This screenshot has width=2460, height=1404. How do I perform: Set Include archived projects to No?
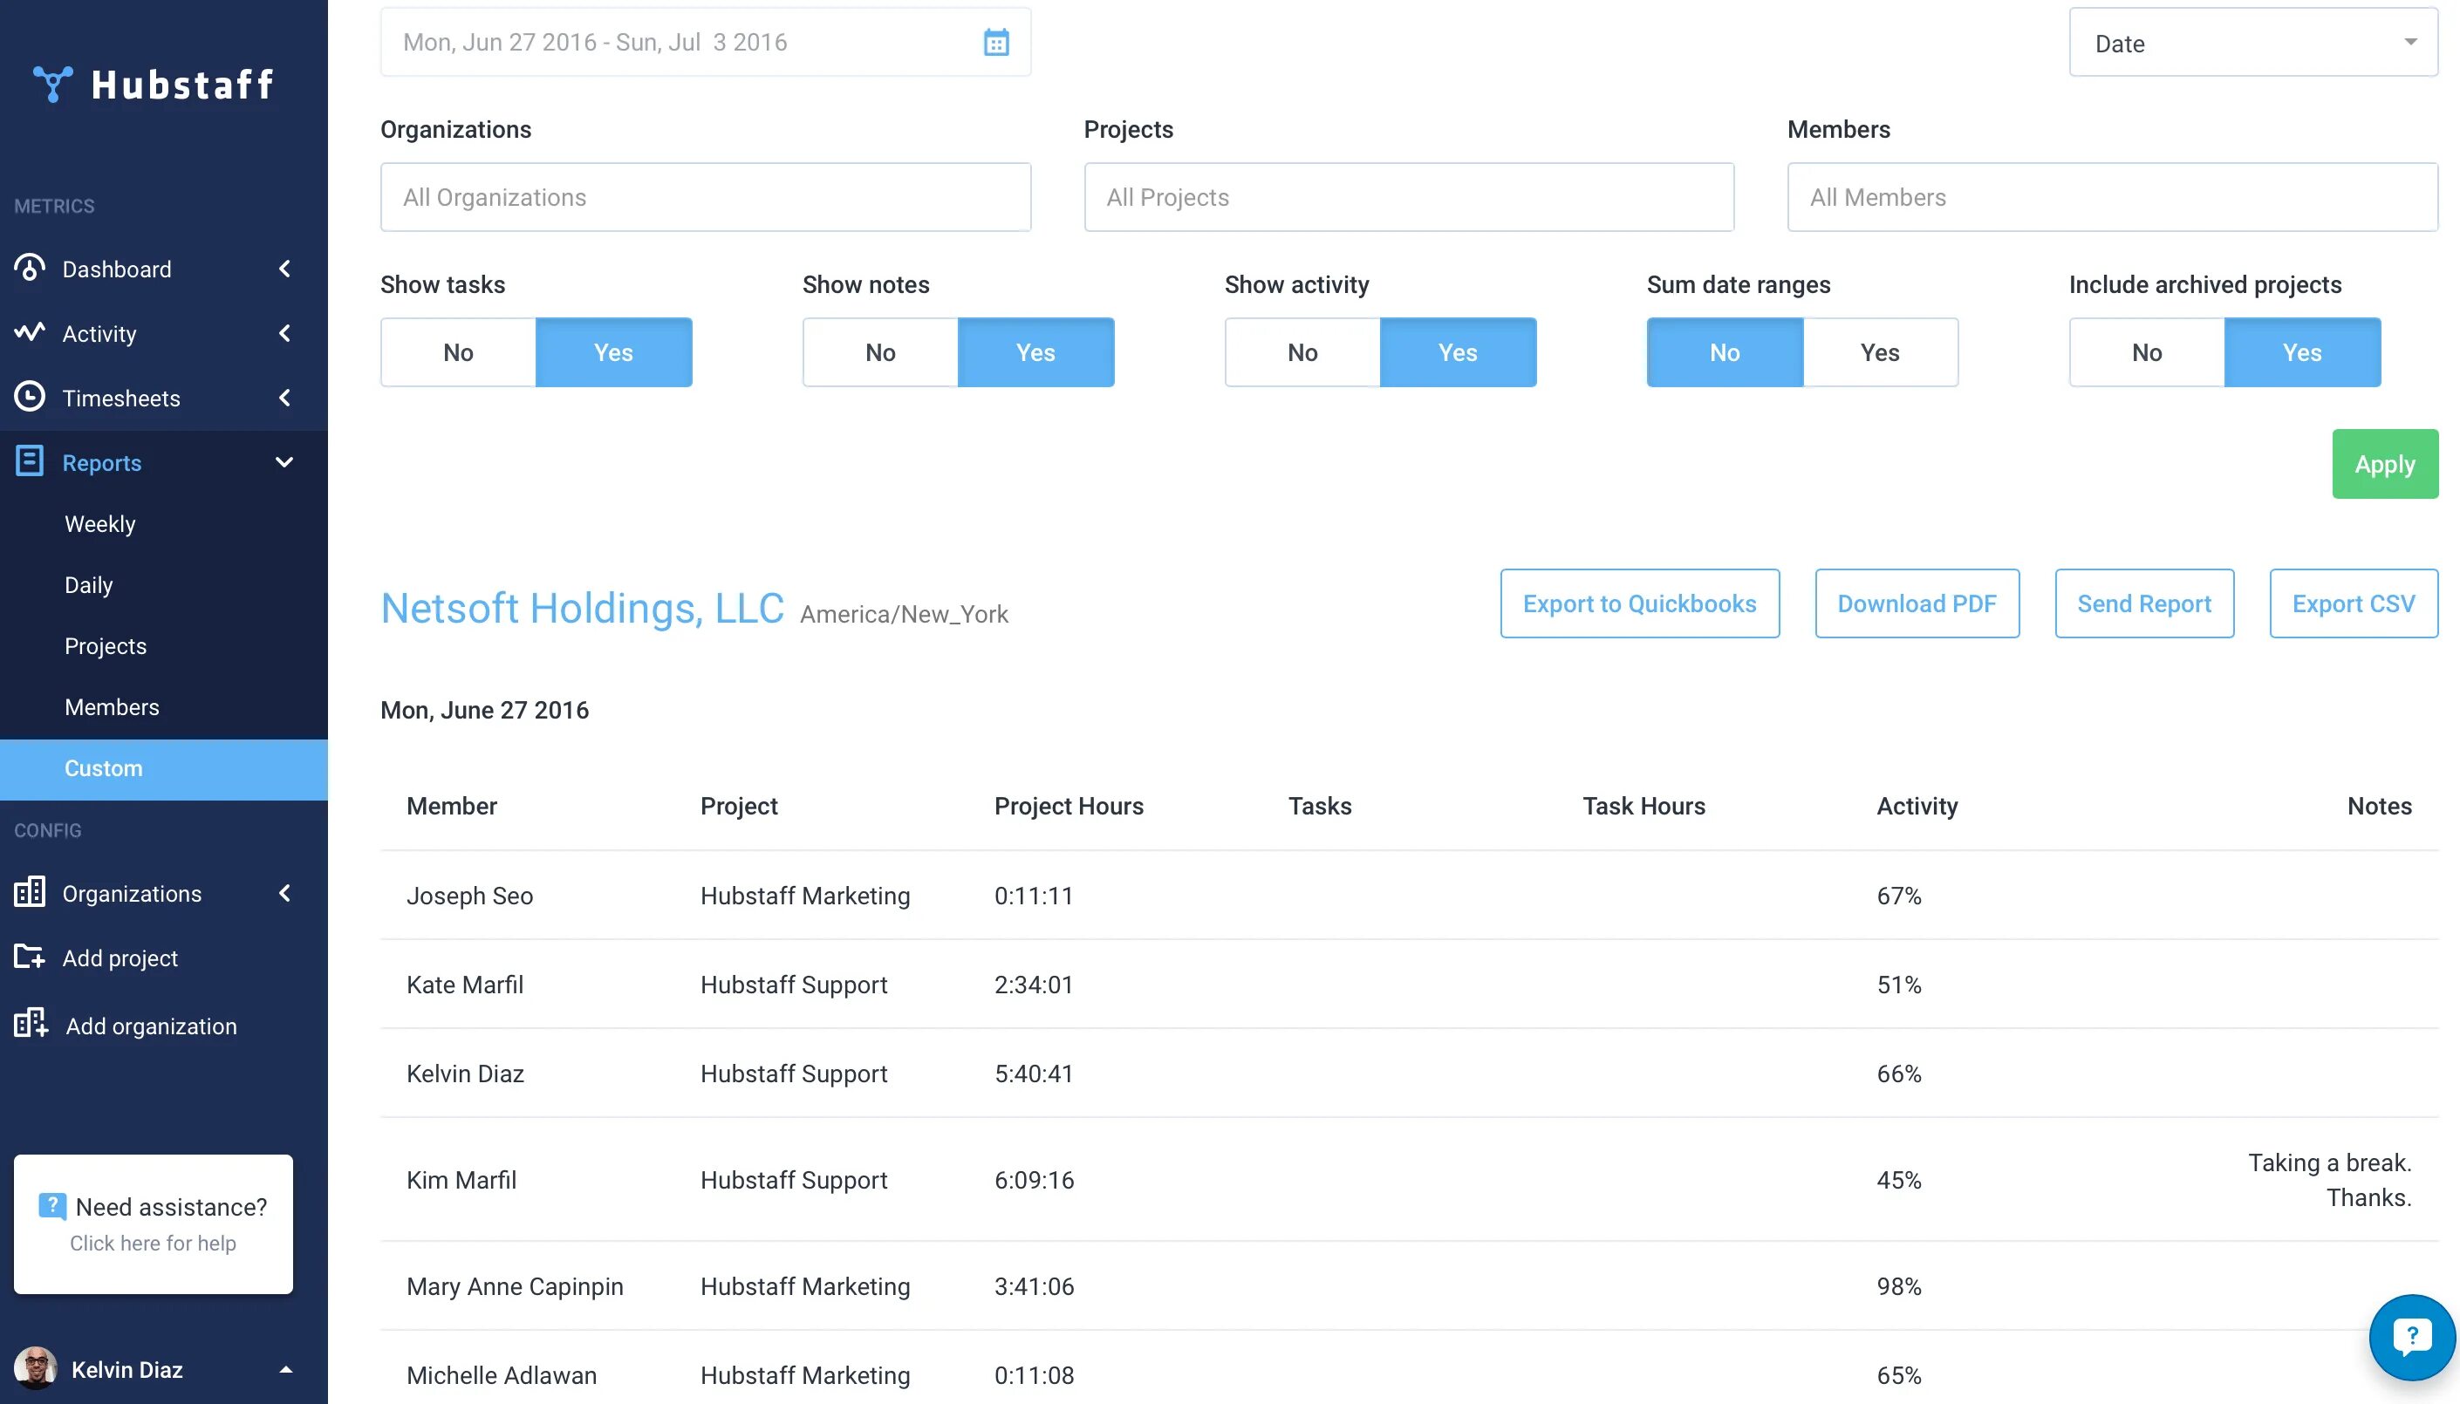[x=2147, y=353]
